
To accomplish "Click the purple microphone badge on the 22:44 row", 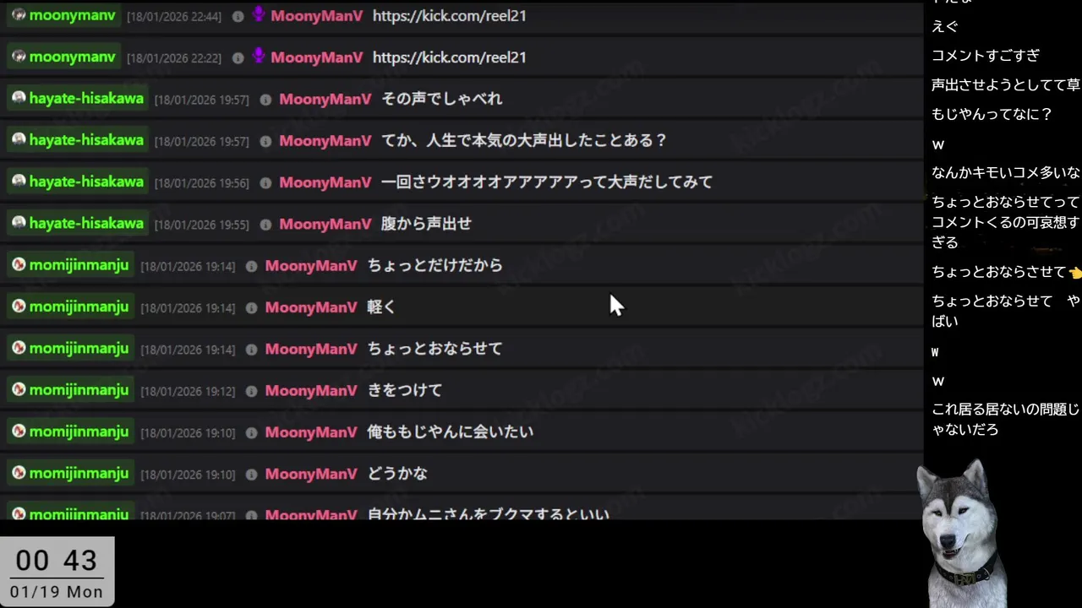I will pyautogui.click(x=259, y=14).
